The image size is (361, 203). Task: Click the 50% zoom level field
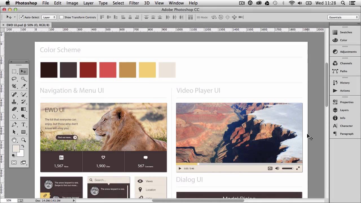click(x=9, y=200)
